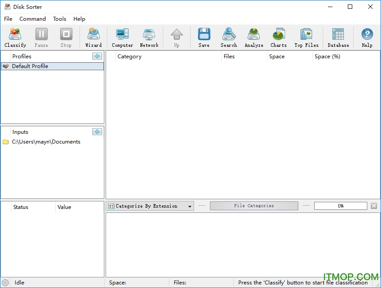Click the 'Idle' status bar text
Image resolution: width=381 pixels, height=288 pixels.
click(19, 283)
